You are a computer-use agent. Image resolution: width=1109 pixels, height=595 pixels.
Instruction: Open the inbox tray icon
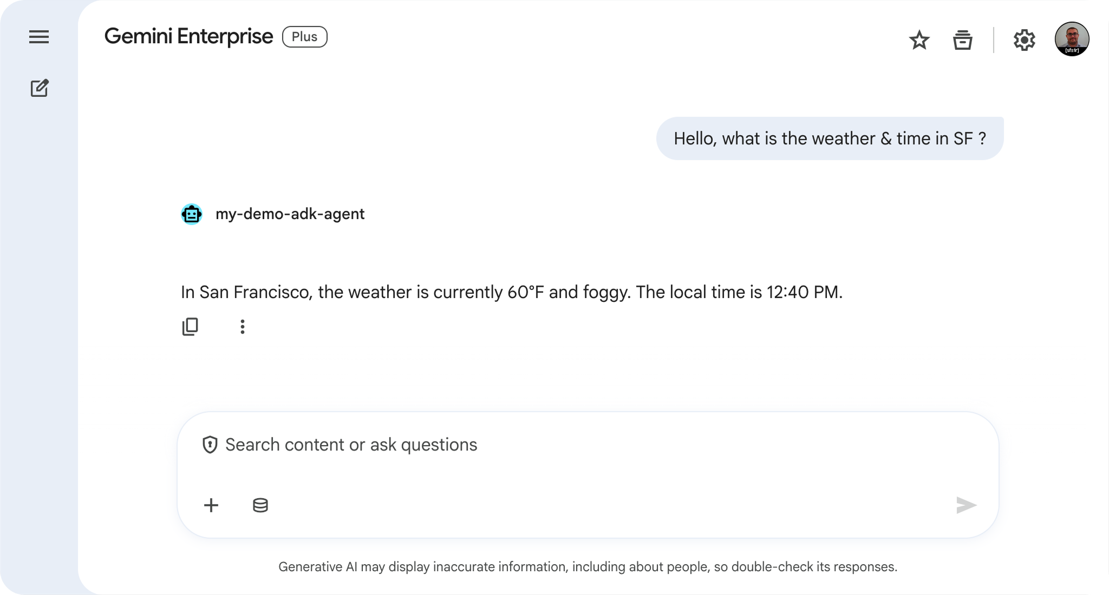click(962, 40)
